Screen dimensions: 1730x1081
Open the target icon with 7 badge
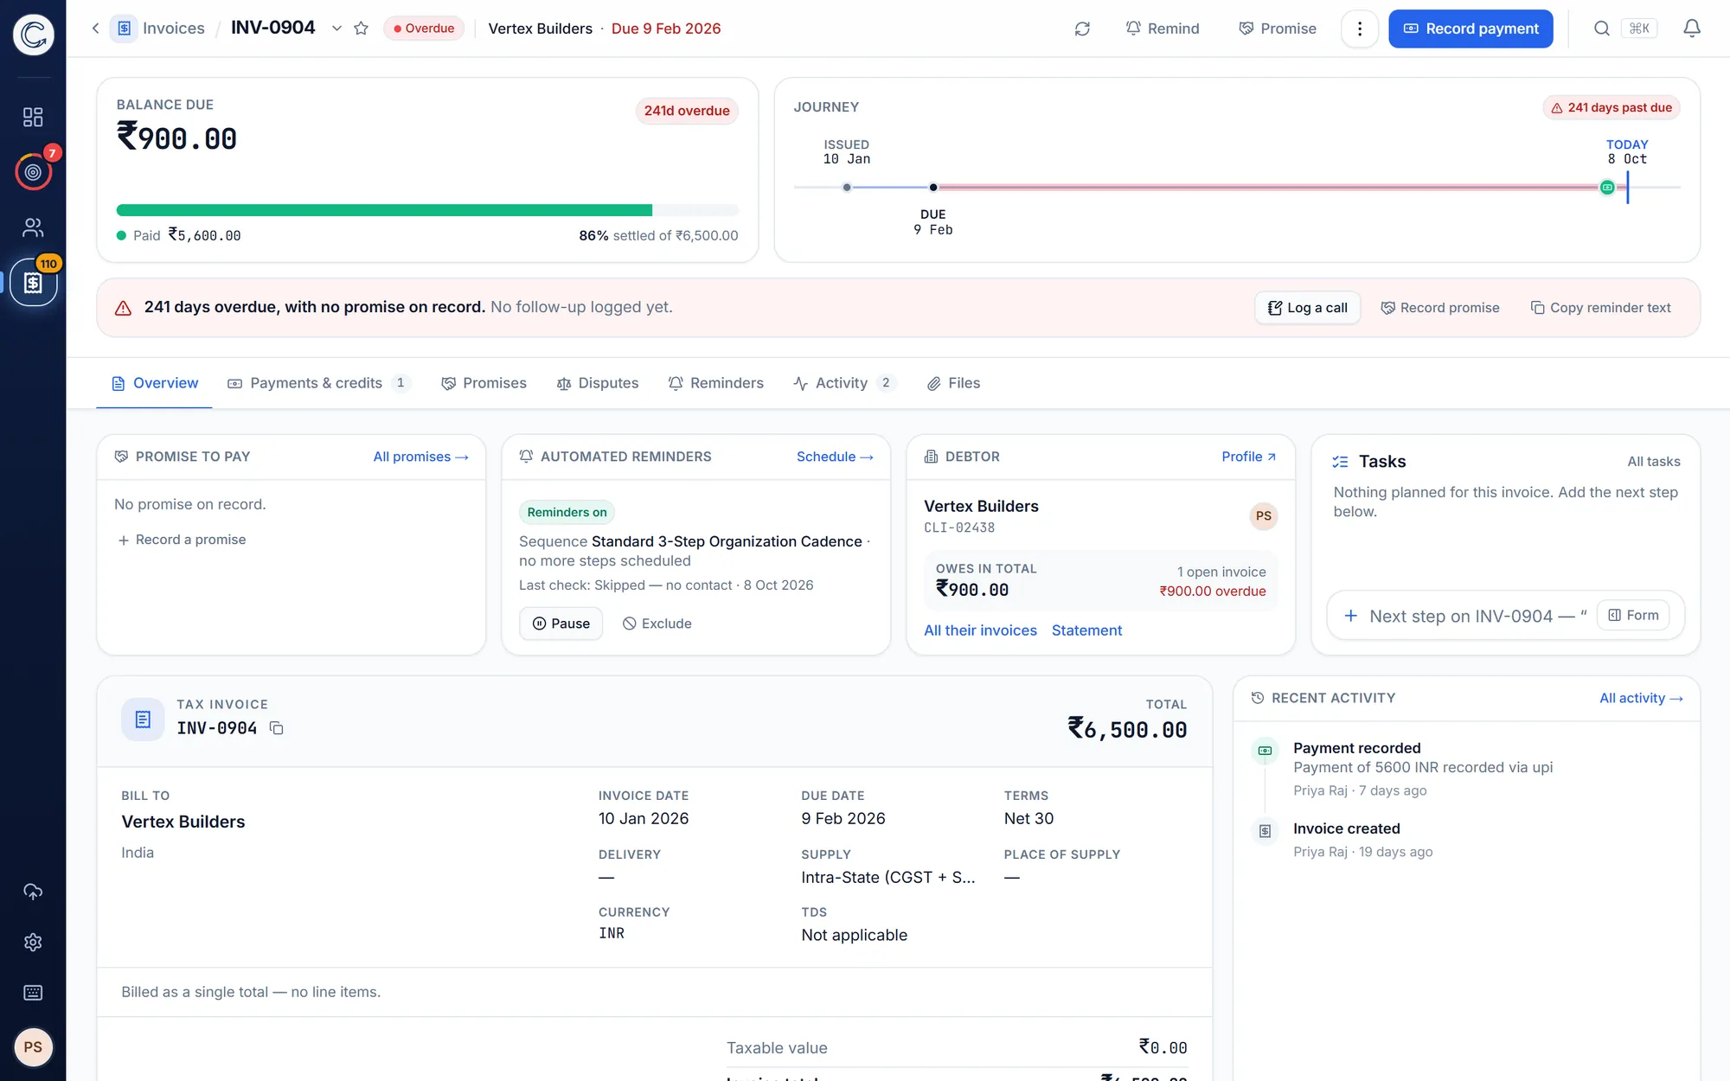point(33,172)
